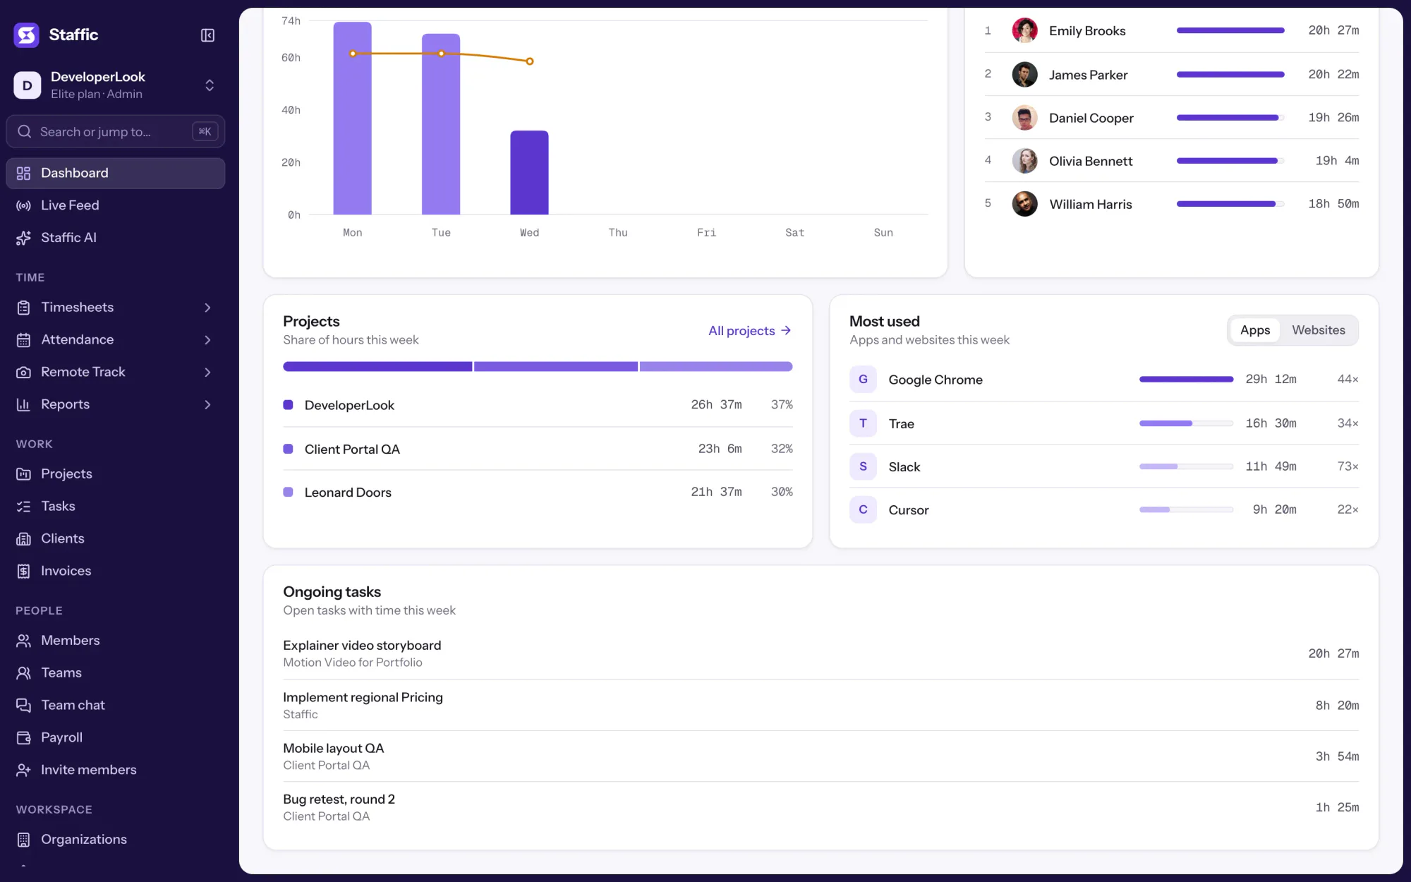Open Invoices page icon
The width and height of the screenshot is (1411, 882).
coord(23,571)
